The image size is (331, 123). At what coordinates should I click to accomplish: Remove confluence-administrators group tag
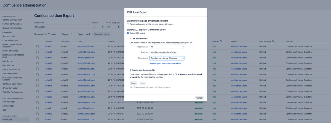(176, 52)
